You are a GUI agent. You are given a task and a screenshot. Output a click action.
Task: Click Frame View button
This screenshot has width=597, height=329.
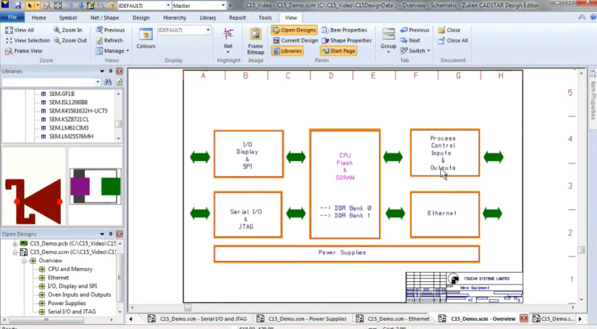click(23, 51)
